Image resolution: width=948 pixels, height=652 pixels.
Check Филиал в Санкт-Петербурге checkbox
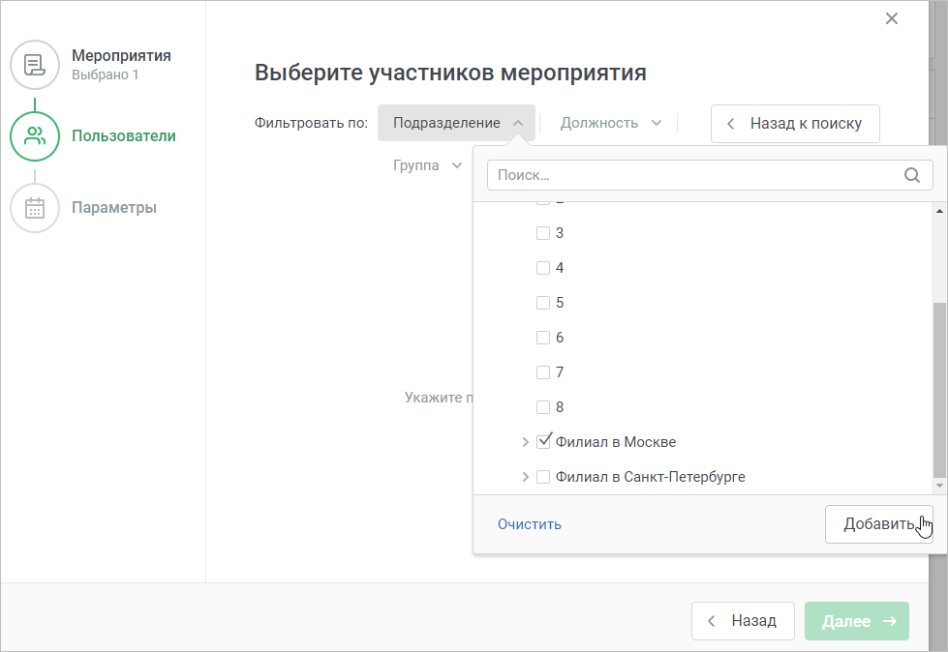point(543,477)
